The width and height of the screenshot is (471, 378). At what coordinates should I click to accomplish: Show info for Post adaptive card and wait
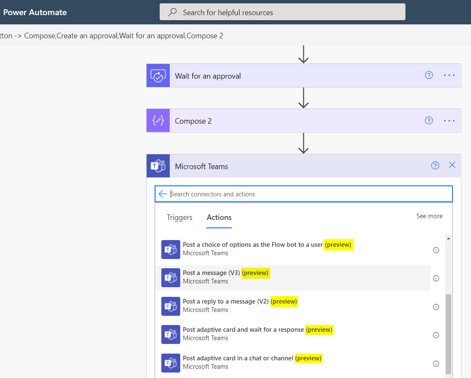tap(436, 335)
